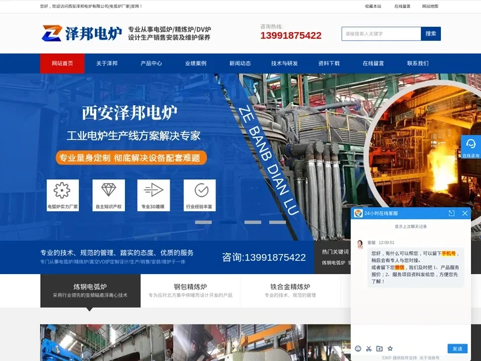Click the chat message text area
481x361 pixels.
pyautogui.click(x=410, y=333)
